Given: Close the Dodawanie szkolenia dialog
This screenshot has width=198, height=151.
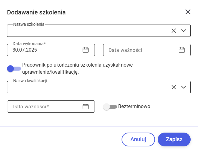Looking at the screenshot, I should [x=188, y=12].
